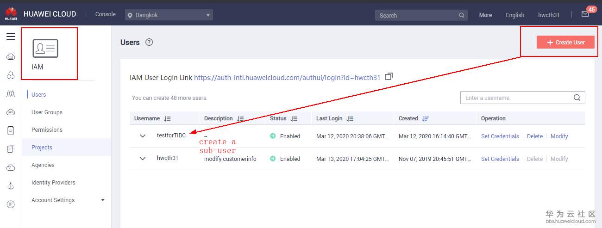Open the Console link in header

click(106, 14)
